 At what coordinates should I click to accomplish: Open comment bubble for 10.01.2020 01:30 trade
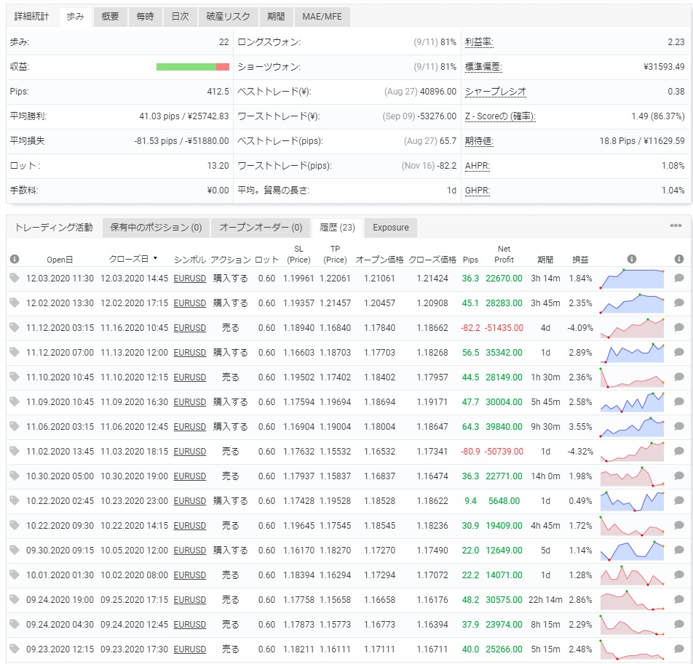pyautogui.click(x=679, y=575)
